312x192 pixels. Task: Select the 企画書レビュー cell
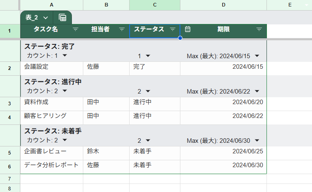click(52, 153)
